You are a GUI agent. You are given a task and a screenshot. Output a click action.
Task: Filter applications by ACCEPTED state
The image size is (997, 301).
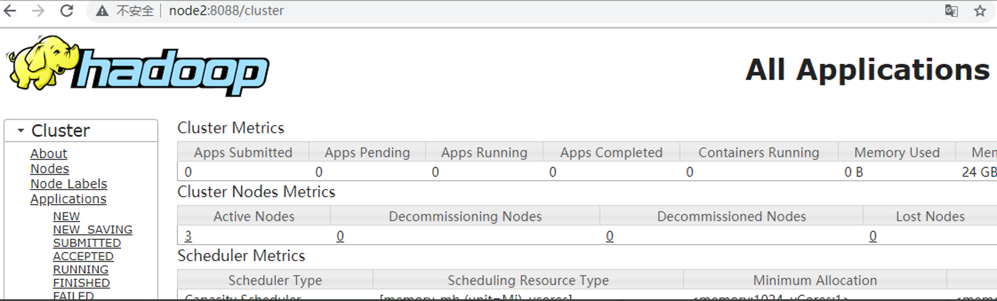[x=83, y=256]
